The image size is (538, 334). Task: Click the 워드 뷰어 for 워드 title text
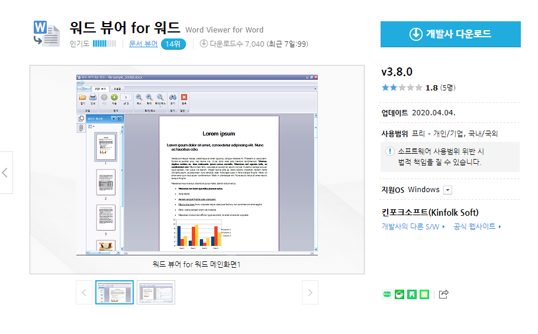125,28
